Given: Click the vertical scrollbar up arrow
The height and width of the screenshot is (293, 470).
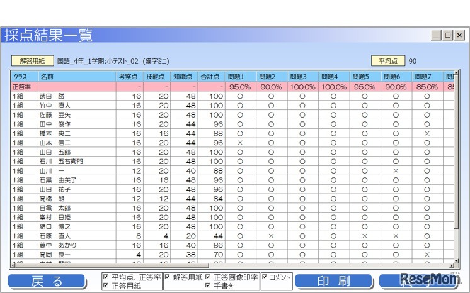Looking at the screenshot, I should pos(456,73).
